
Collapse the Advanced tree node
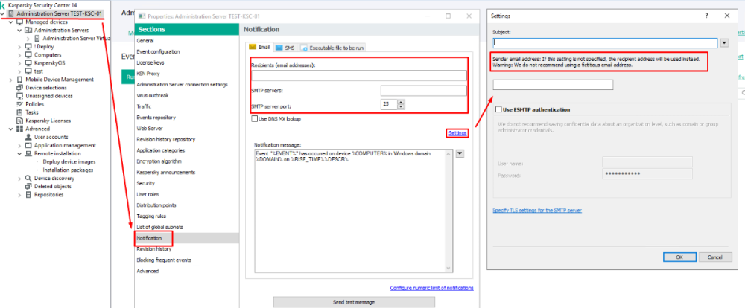(11, 129)
